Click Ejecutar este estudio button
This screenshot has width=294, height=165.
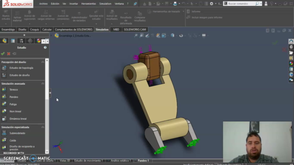tap(96, 15)
